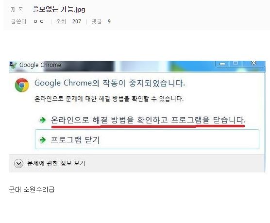Click the caption text 군대 소원수리급
This screenshot has width=270, height=223.
click(x=32, y=189)
